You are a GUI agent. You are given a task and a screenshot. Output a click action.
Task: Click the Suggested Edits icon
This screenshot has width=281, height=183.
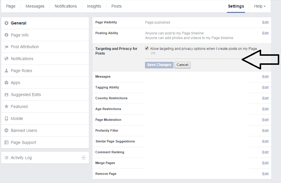[6, 95]
